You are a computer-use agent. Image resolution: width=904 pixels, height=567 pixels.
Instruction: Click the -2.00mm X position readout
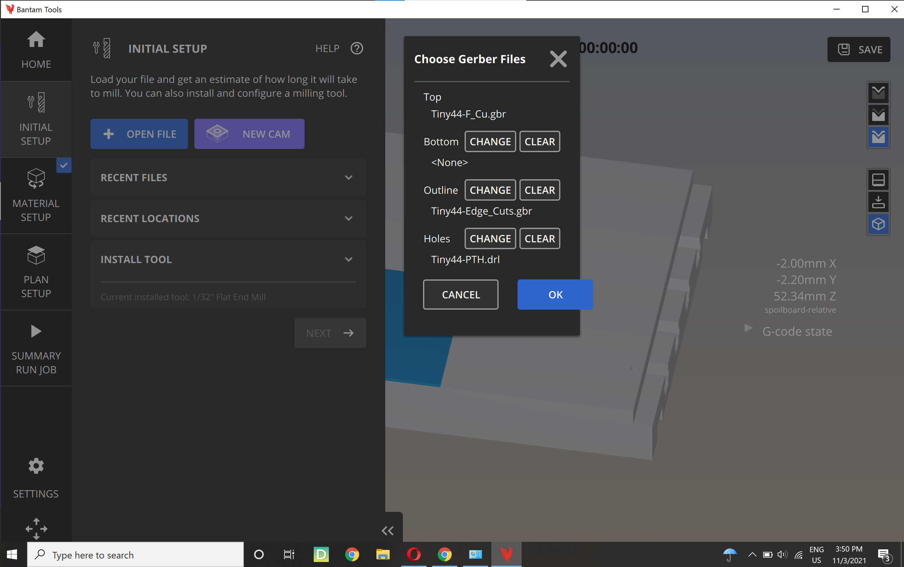(x=806, y=263)
